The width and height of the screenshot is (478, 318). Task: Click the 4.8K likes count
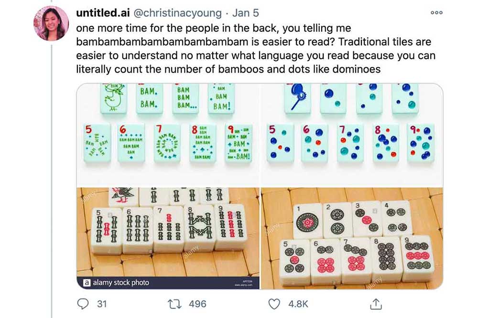click(298, 304)
